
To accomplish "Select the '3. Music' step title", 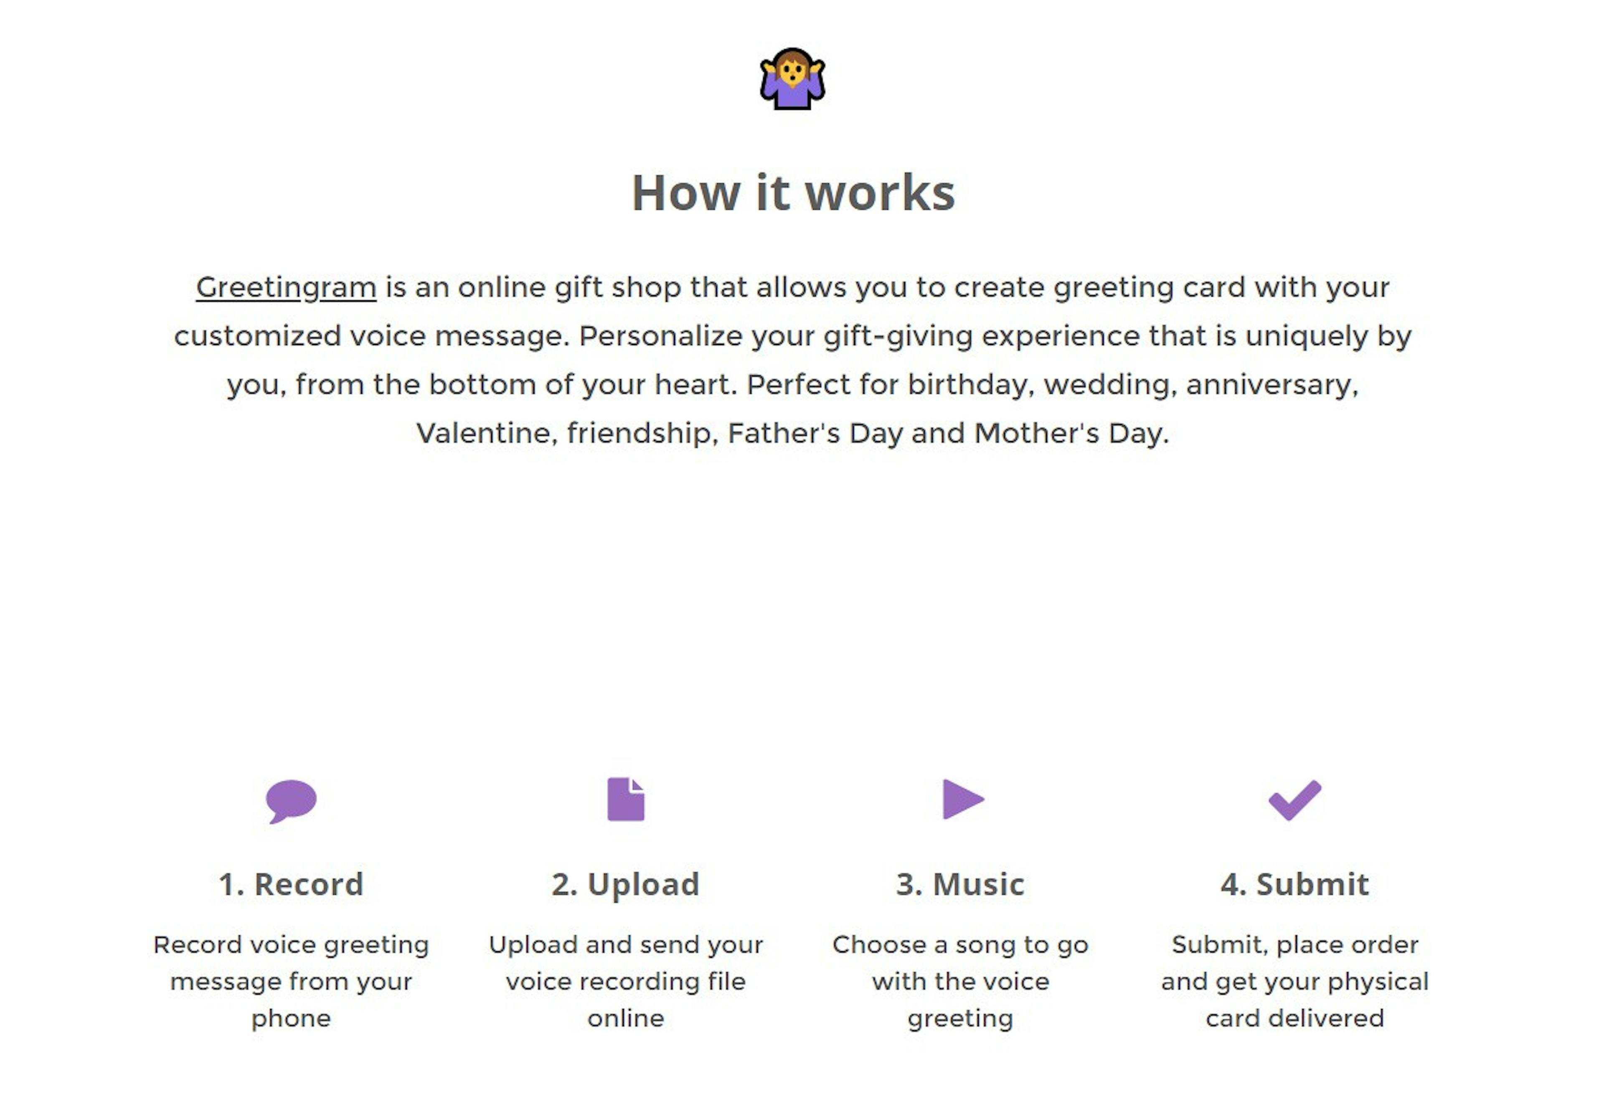I will coord(960,884).
